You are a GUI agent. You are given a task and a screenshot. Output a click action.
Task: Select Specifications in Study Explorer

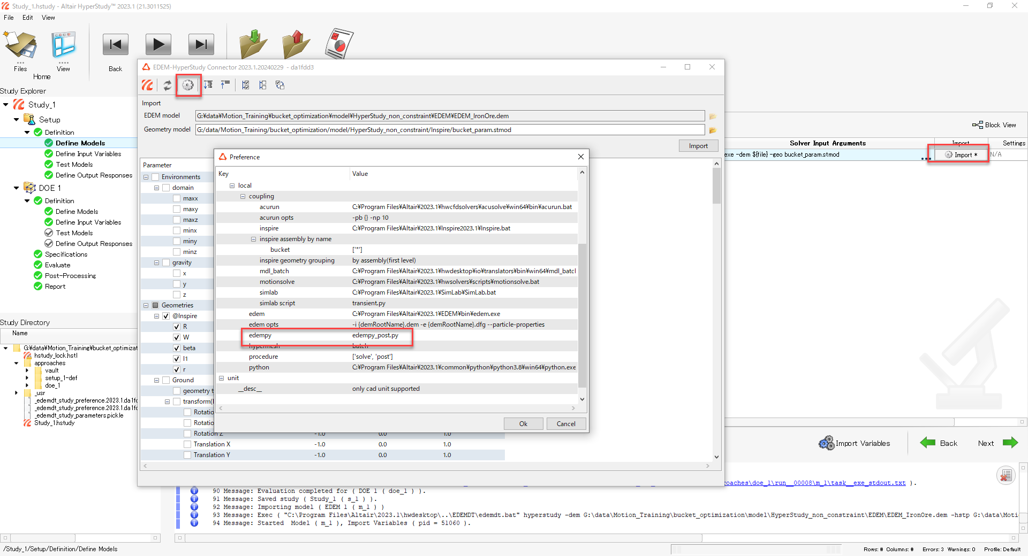pos(66,254)
